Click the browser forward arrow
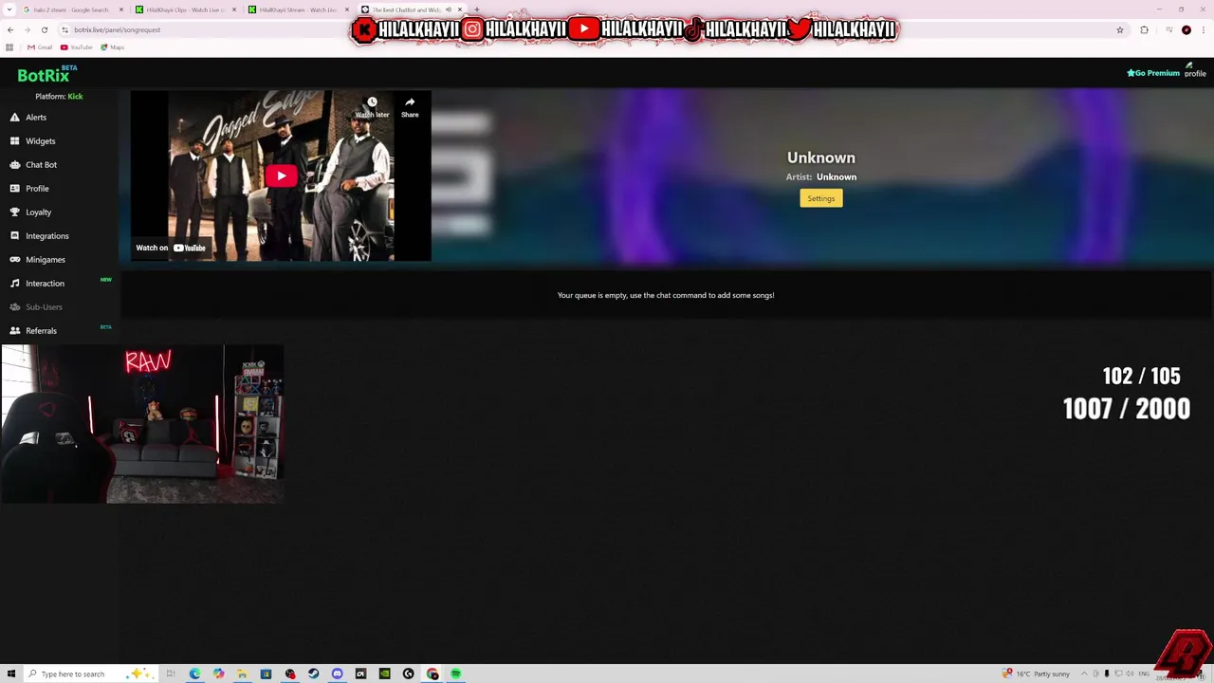1214x683 pixels. point(28,29)
